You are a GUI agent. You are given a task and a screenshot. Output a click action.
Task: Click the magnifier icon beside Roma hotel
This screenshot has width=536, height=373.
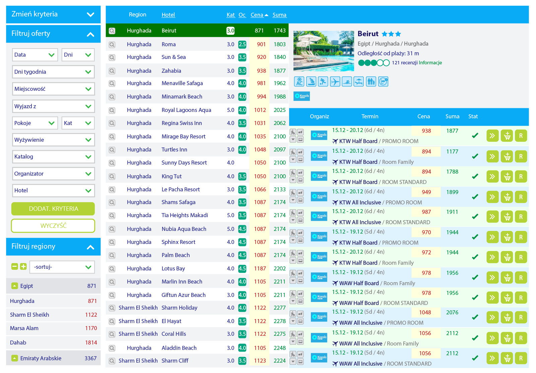coord(112,45)
